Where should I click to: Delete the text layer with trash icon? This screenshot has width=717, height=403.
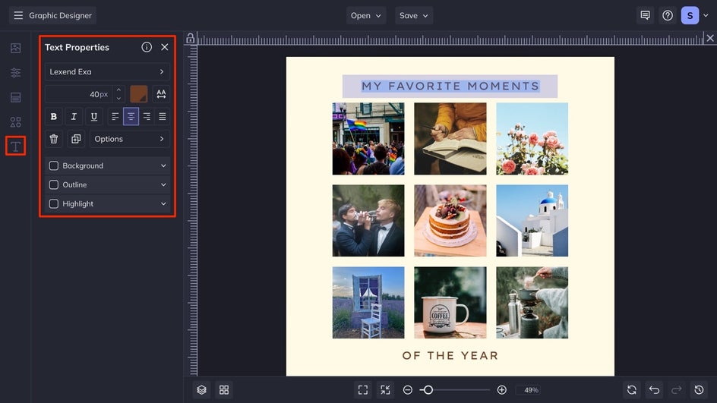click(54, 139)
